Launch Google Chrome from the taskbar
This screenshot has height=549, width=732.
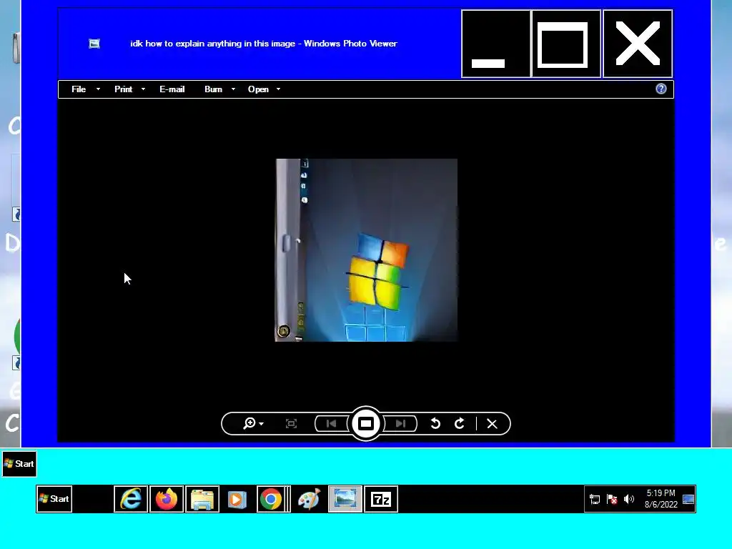click(271, 499)
